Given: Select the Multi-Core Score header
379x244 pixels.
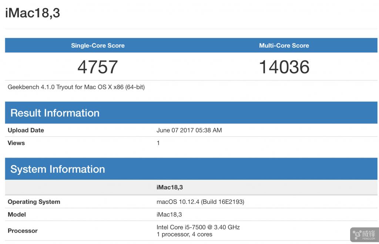Looking at the screenshot, I should tap(284, 45).
